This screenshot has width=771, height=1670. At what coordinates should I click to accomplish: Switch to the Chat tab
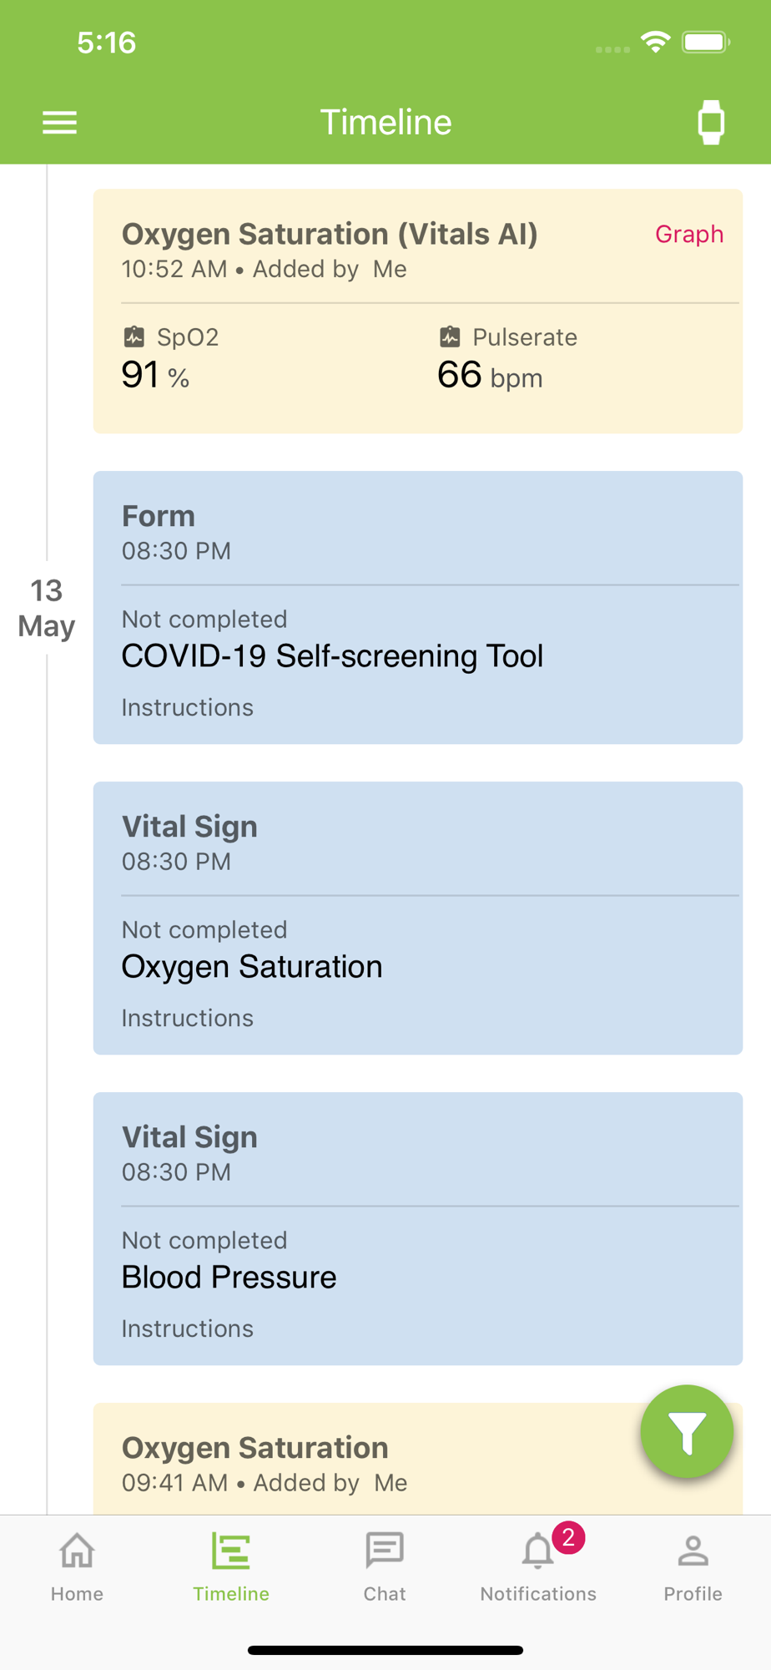[385, 1566]
